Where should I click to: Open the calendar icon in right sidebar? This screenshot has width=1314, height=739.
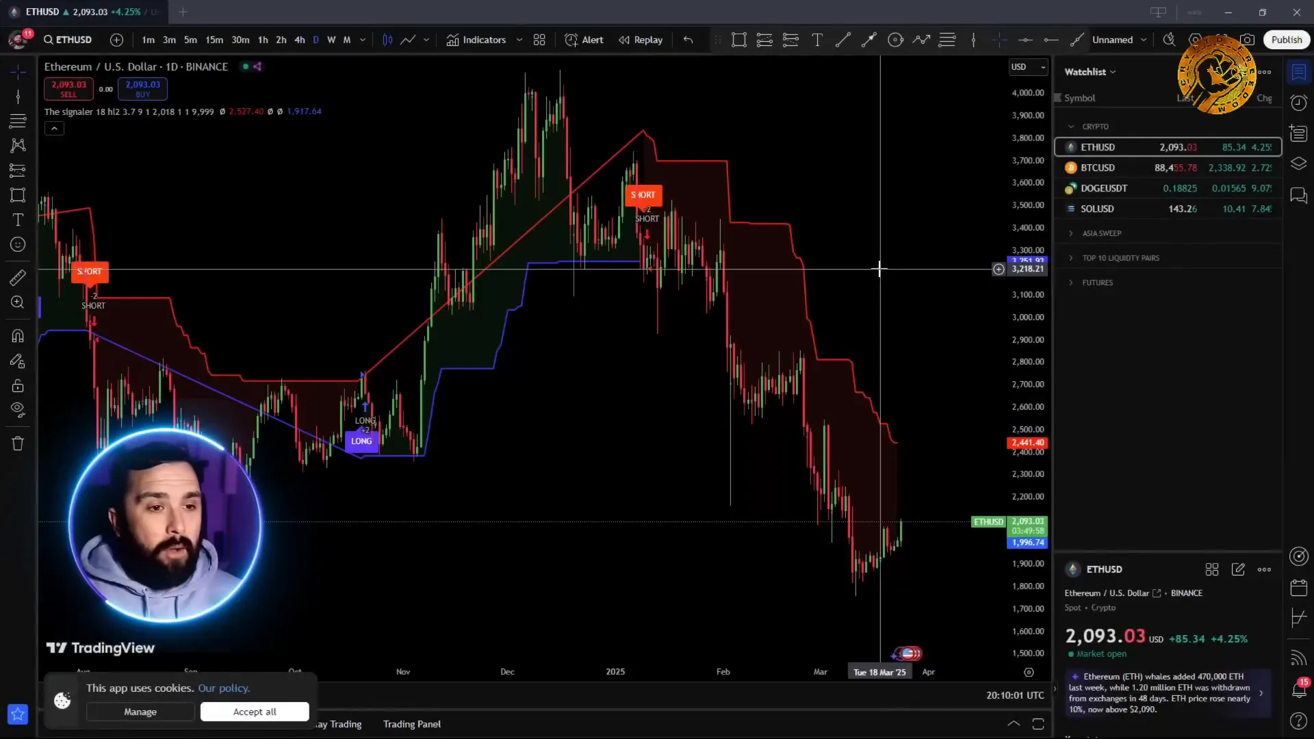coord(1298,587)
